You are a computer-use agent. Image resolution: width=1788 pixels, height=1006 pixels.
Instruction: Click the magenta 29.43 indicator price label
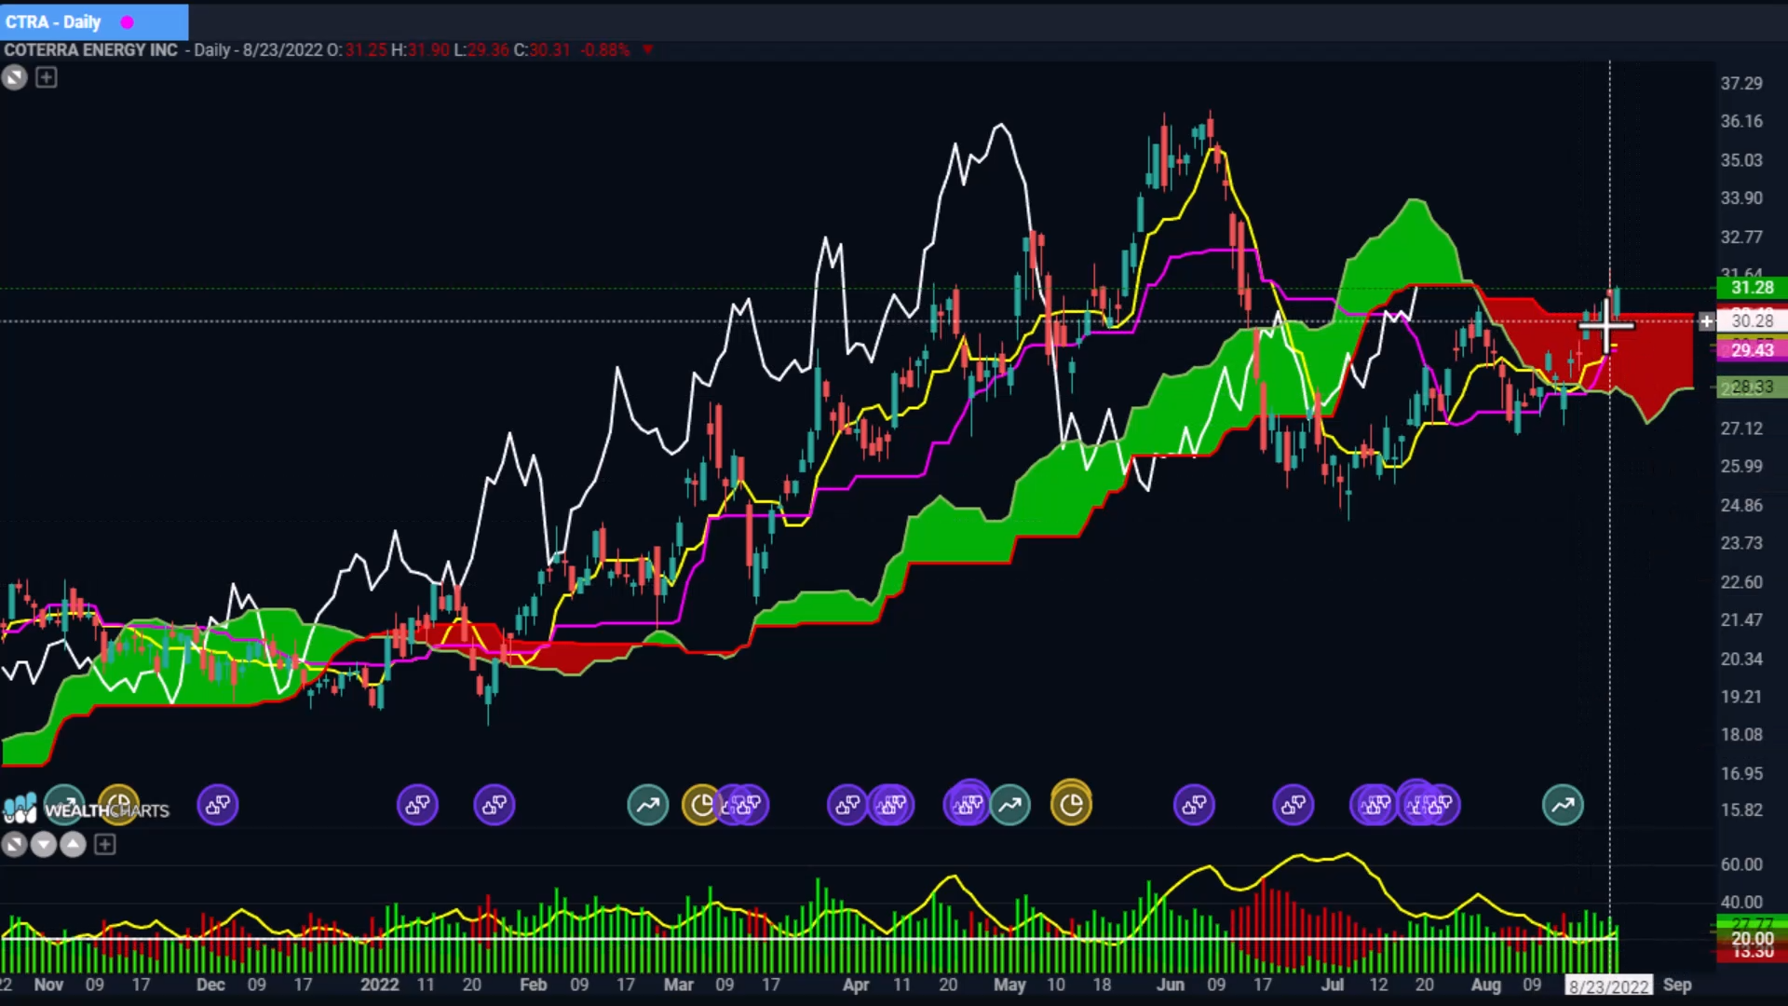click(x=1752, y=350)
